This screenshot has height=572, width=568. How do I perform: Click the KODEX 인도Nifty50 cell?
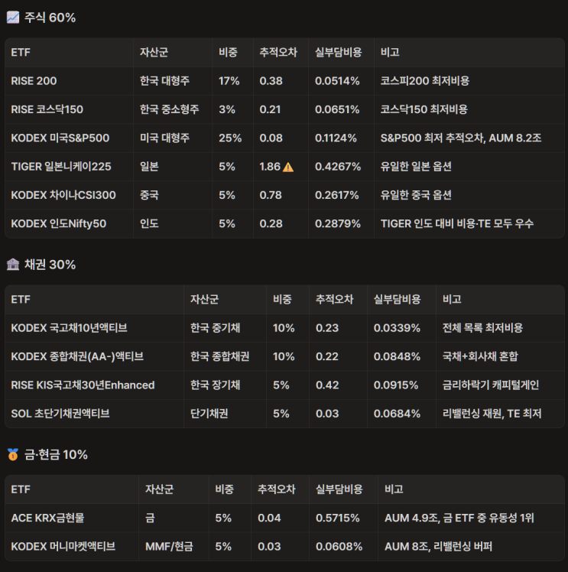click(59, 223)
